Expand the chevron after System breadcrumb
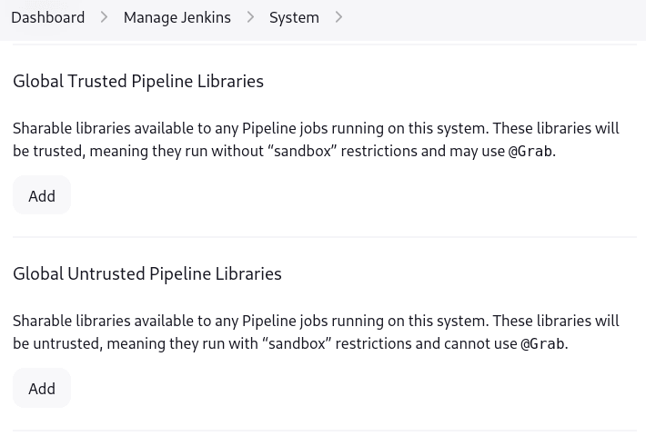This screenshot has height=436, width=646. click(338, 17)
